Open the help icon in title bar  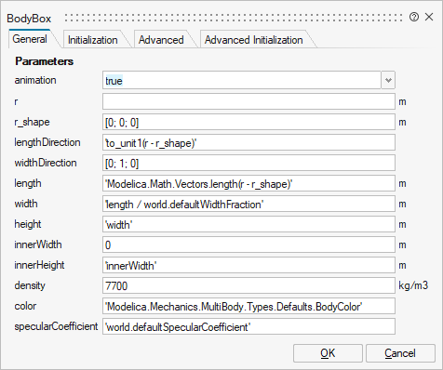point(414,17)
